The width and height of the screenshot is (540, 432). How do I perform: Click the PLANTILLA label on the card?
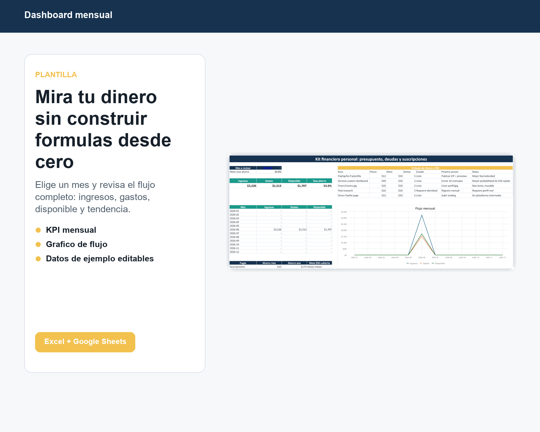(56, 75)
